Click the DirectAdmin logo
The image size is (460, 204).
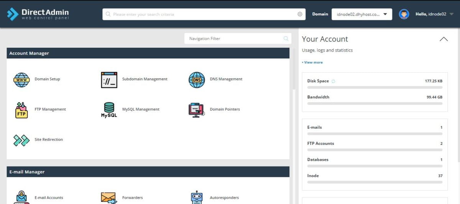(38, 14)
